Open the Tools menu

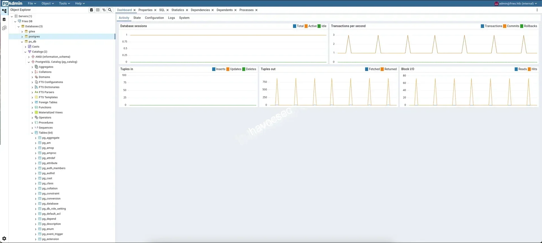point(64,3)
